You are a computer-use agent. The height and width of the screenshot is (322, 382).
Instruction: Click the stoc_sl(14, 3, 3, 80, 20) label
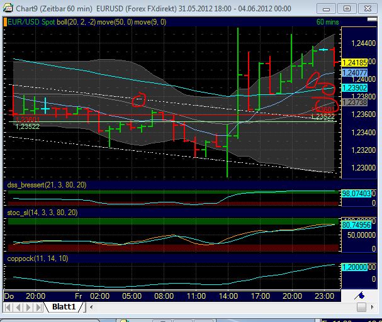point(42,213)
